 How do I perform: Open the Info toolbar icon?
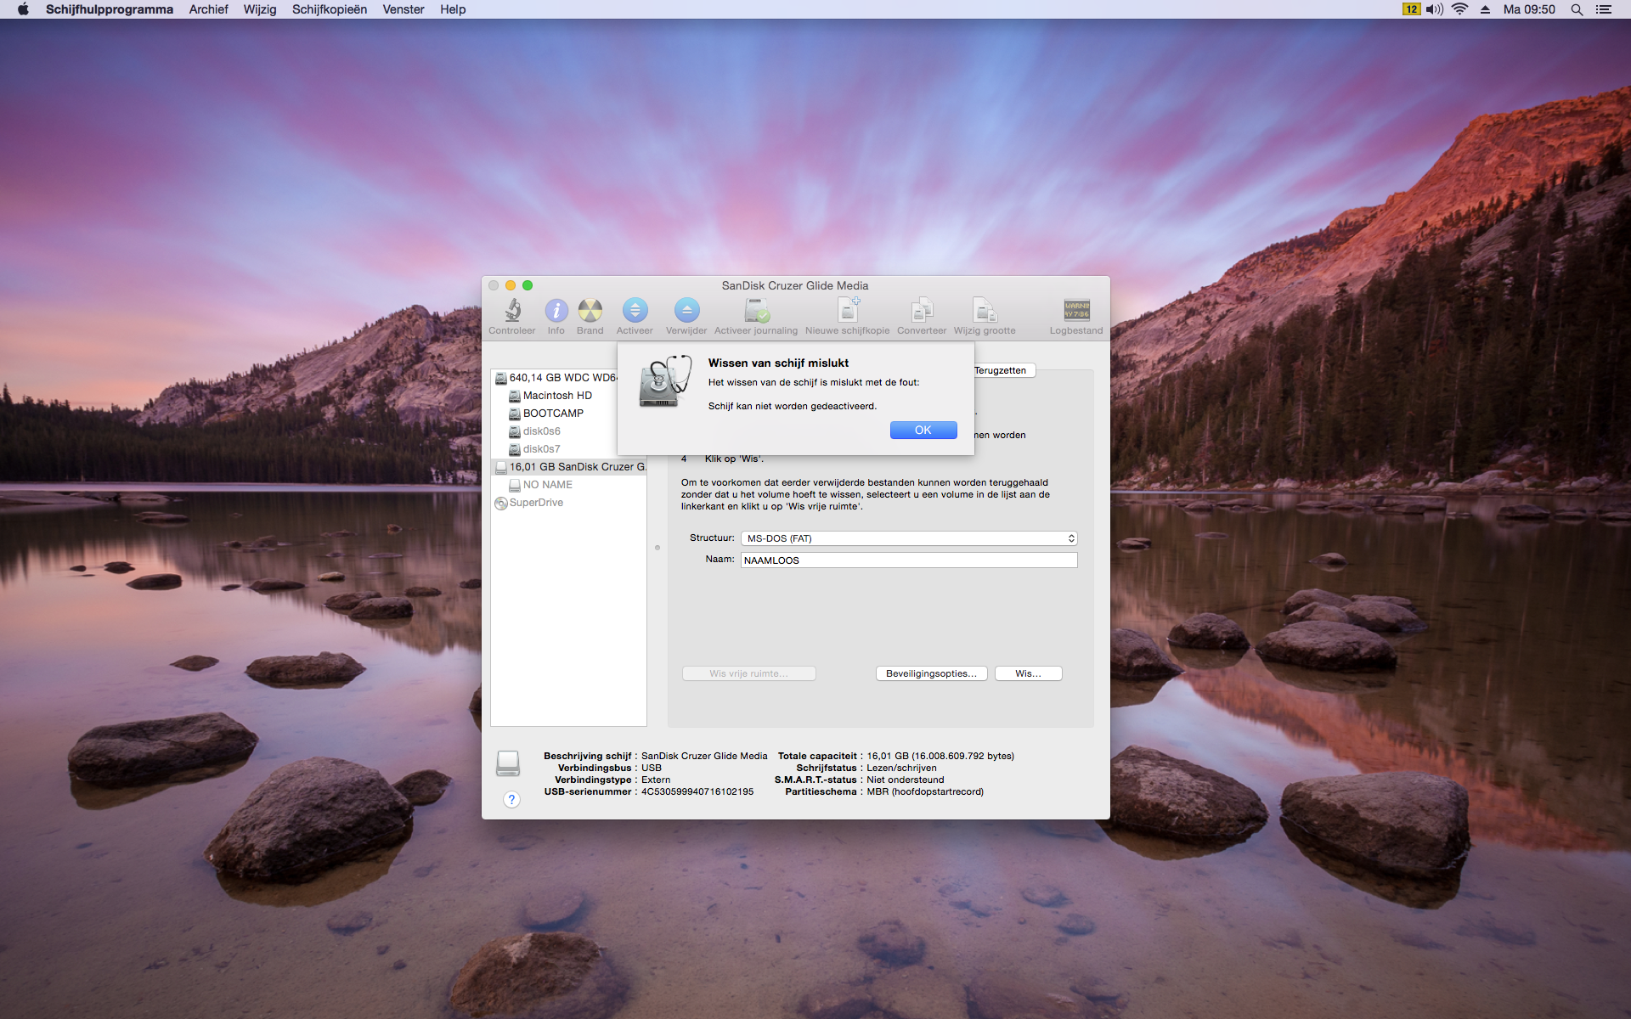(556, 311)
